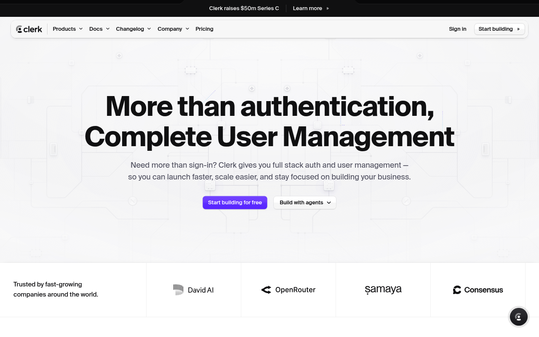Expand the Company menu
The image size is (539, 337).
coord(173,29)
